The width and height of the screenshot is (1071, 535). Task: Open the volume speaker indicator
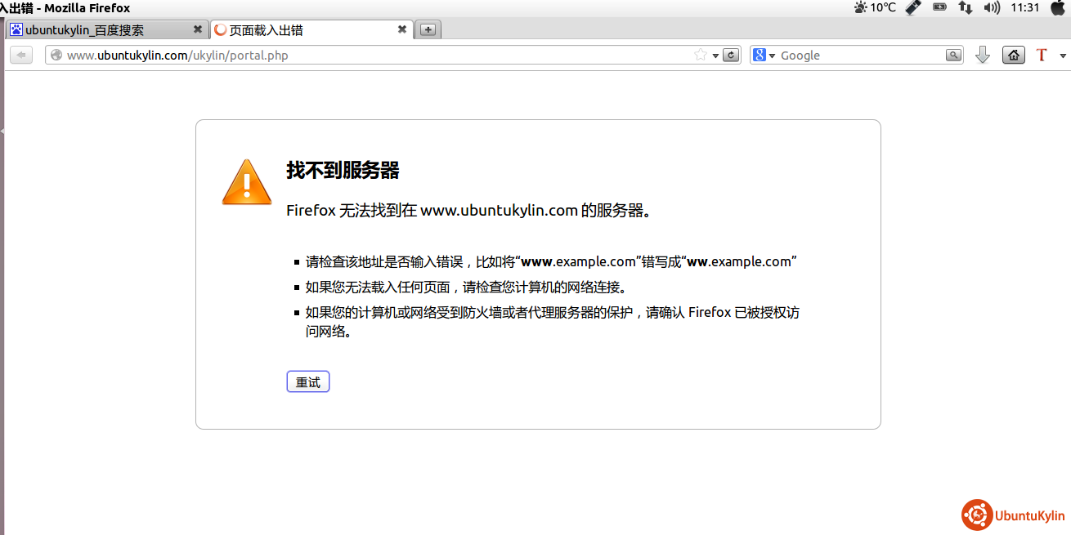992,7
